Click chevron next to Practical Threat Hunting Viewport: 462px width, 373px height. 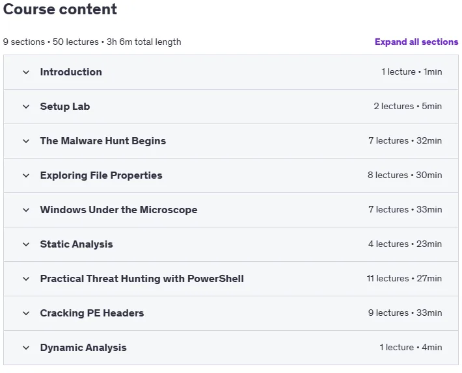pos(26,279)
